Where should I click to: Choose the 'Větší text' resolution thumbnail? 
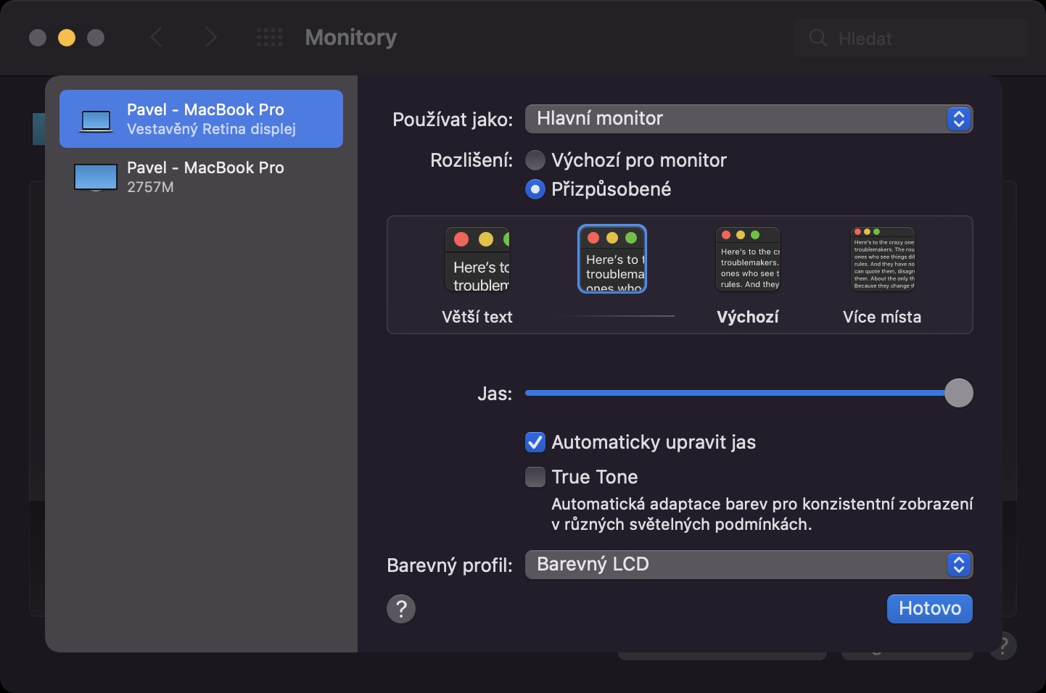(477, 260)
